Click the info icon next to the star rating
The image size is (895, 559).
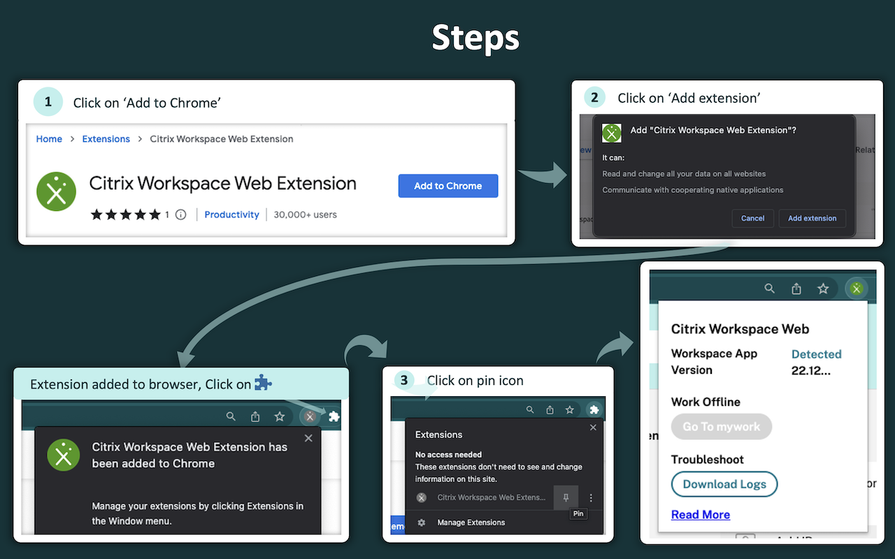(x=180, y=215)
